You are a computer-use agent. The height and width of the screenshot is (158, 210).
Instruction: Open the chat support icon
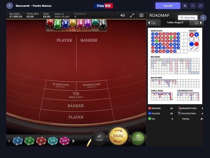[185, 6]
